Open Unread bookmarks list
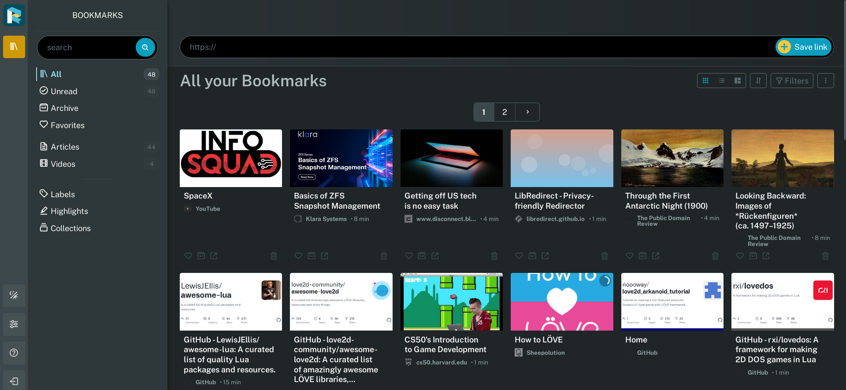Viewport: 846px width, 390px height. coord(98,91)
